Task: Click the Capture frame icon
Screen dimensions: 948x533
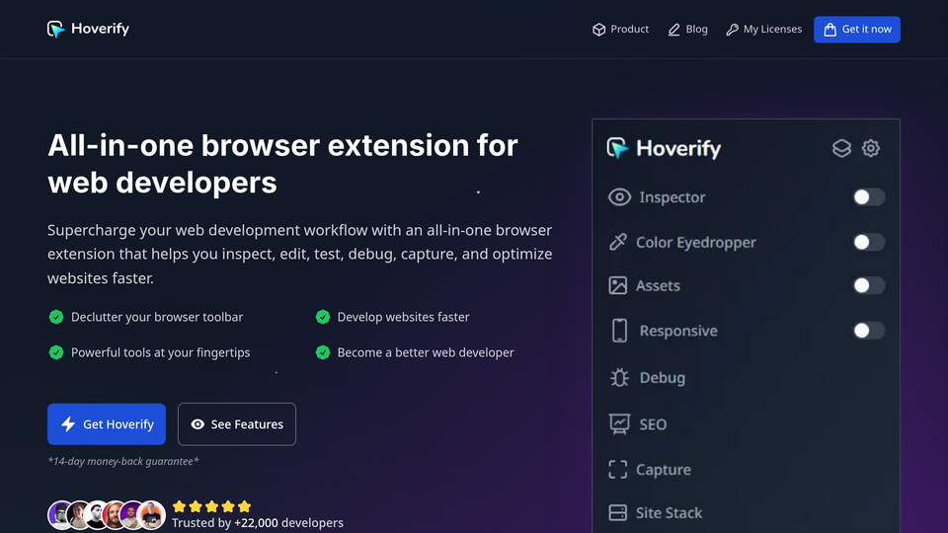Action: click(x=618, y=470)
